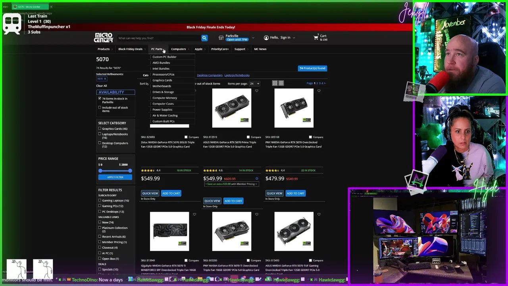Click the Sign in link

(285, 37)
